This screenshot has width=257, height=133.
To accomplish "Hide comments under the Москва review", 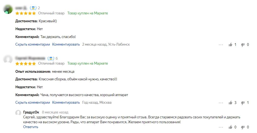I will [33, 103].
